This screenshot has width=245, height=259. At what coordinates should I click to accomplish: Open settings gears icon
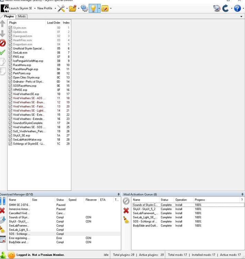pos(84,8)
